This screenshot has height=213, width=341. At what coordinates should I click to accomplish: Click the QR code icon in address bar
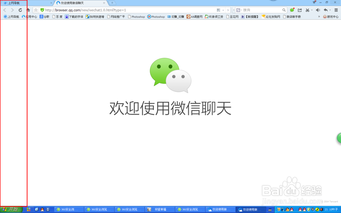click(x=218, y=10)
